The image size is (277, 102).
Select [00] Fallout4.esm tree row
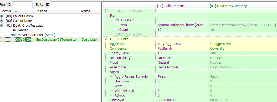19,16
